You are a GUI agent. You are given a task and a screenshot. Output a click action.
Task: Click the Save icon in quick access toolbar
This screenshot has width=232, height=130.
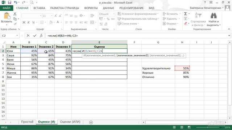tap(9, 3)
